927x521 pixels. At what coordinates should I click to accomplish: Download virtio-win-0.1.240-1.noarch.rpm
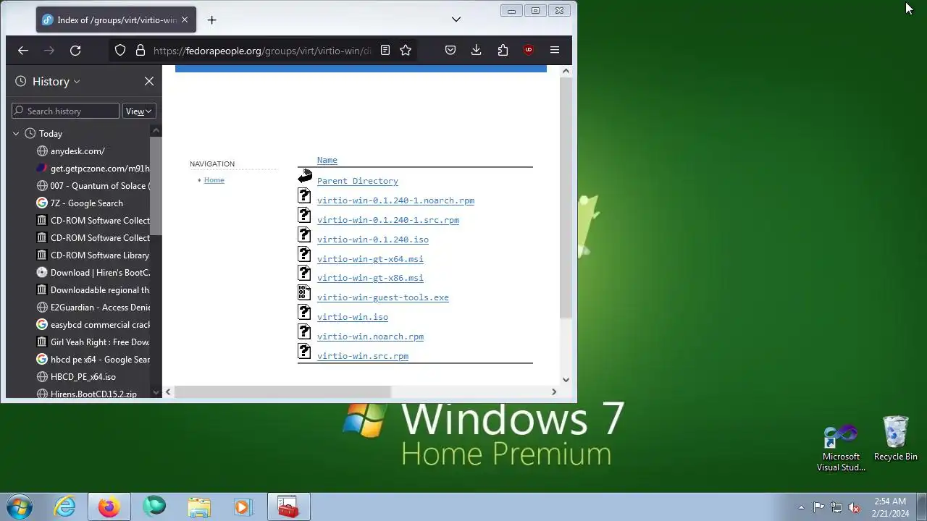click(x=395, y=200)
